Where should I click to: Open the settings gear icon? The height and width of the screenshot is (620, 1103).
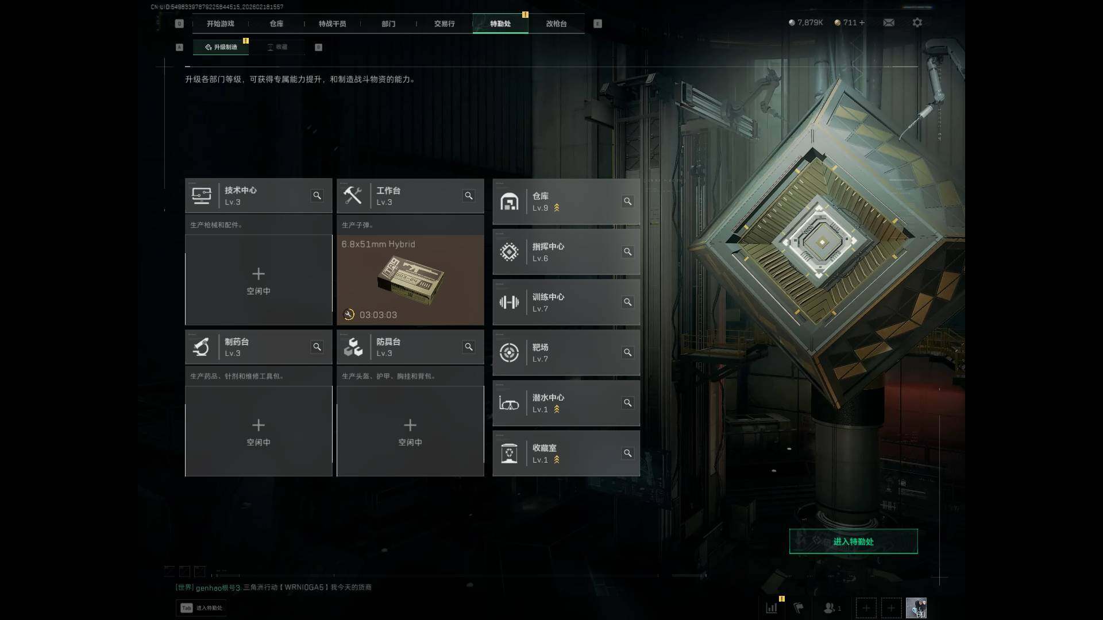pyautogui.click(x=917, y=22)
